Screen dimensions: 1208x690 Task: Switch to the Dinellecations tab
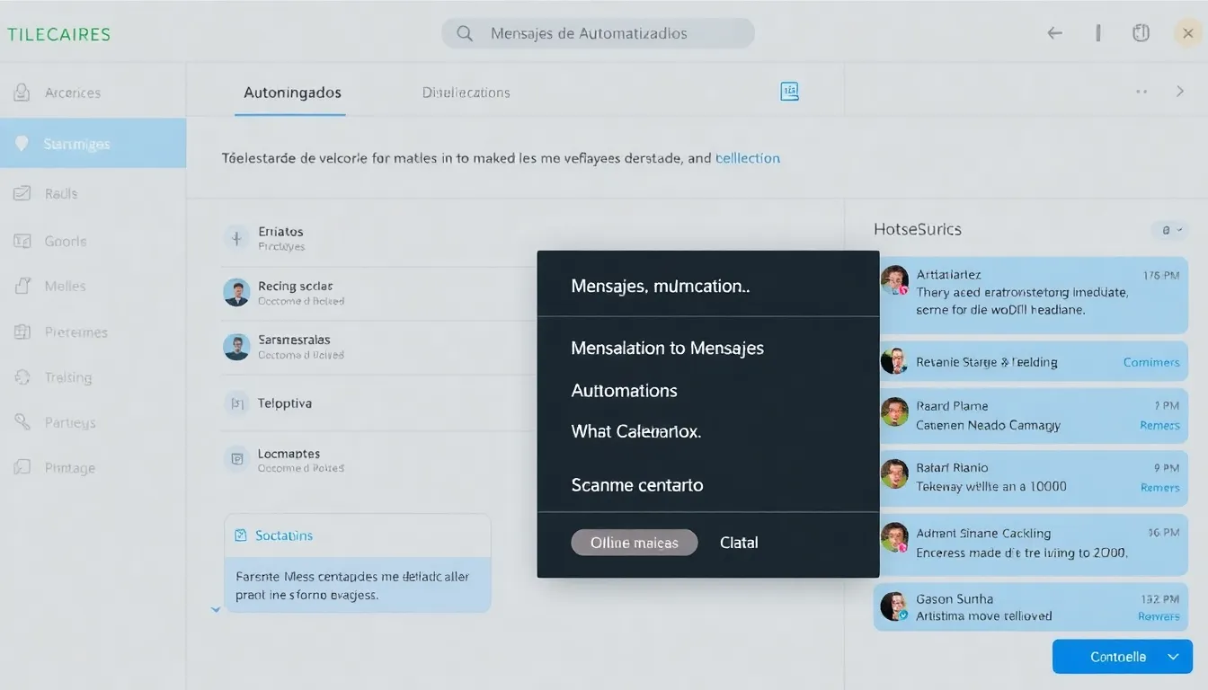point(466,93)
